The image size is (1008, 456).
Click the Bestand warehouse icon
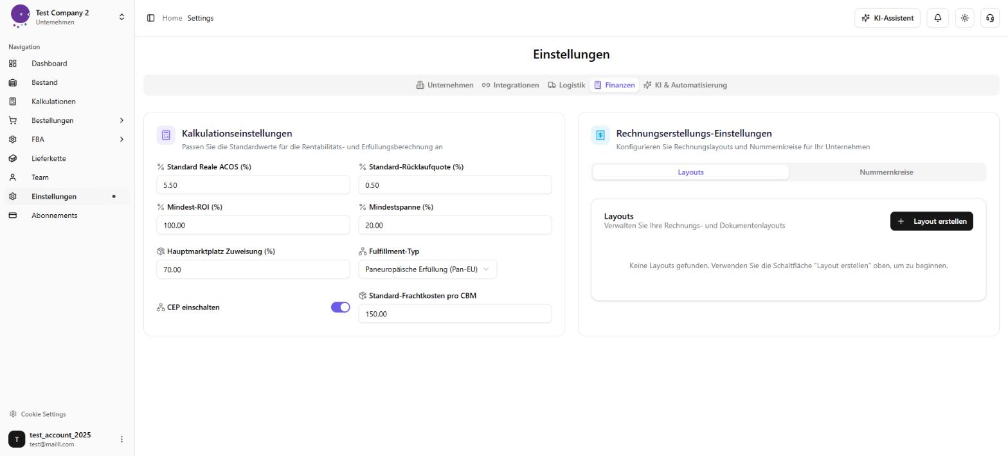pyautogui.click(x=13, y=82)
